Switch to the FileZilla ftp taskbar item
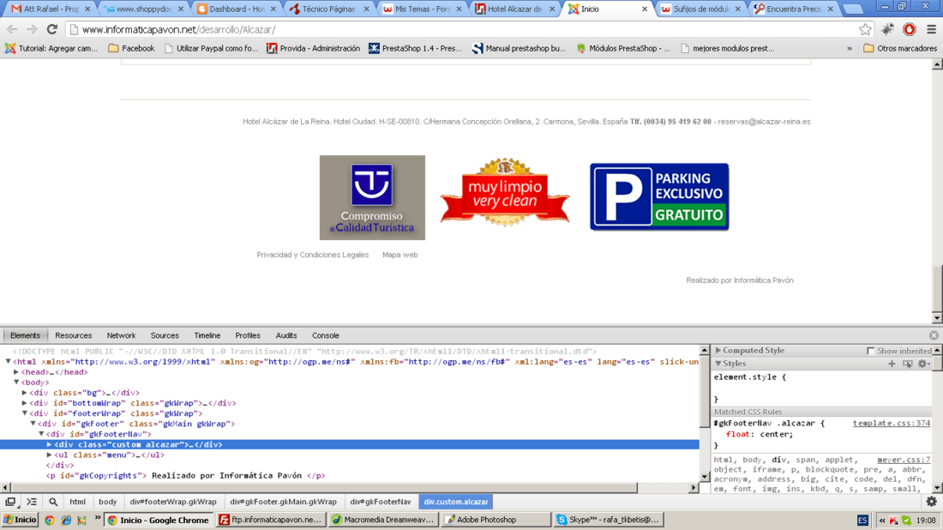Image resolution: width=943 pixels, height=530 pixels. point(271,520)
